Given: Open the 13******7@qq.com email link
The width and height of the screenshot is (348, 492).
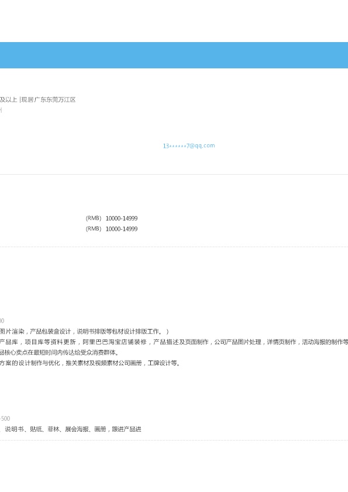Looking at the screenshot, I should point(189,145).
